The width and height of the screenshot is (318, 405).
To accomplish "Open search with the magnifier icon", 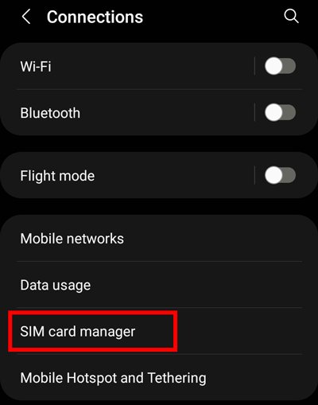I will (291, 17).
